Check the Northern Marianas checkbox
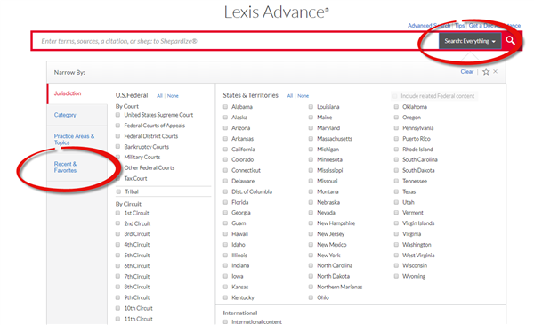Viewport: 534px width, 325px height. click(x=311, y=287)
